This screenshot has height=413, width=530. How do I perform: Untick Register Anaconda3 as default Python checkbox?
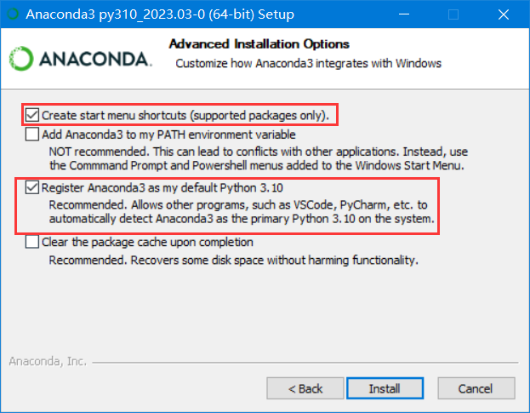click(x=32, y=187)
